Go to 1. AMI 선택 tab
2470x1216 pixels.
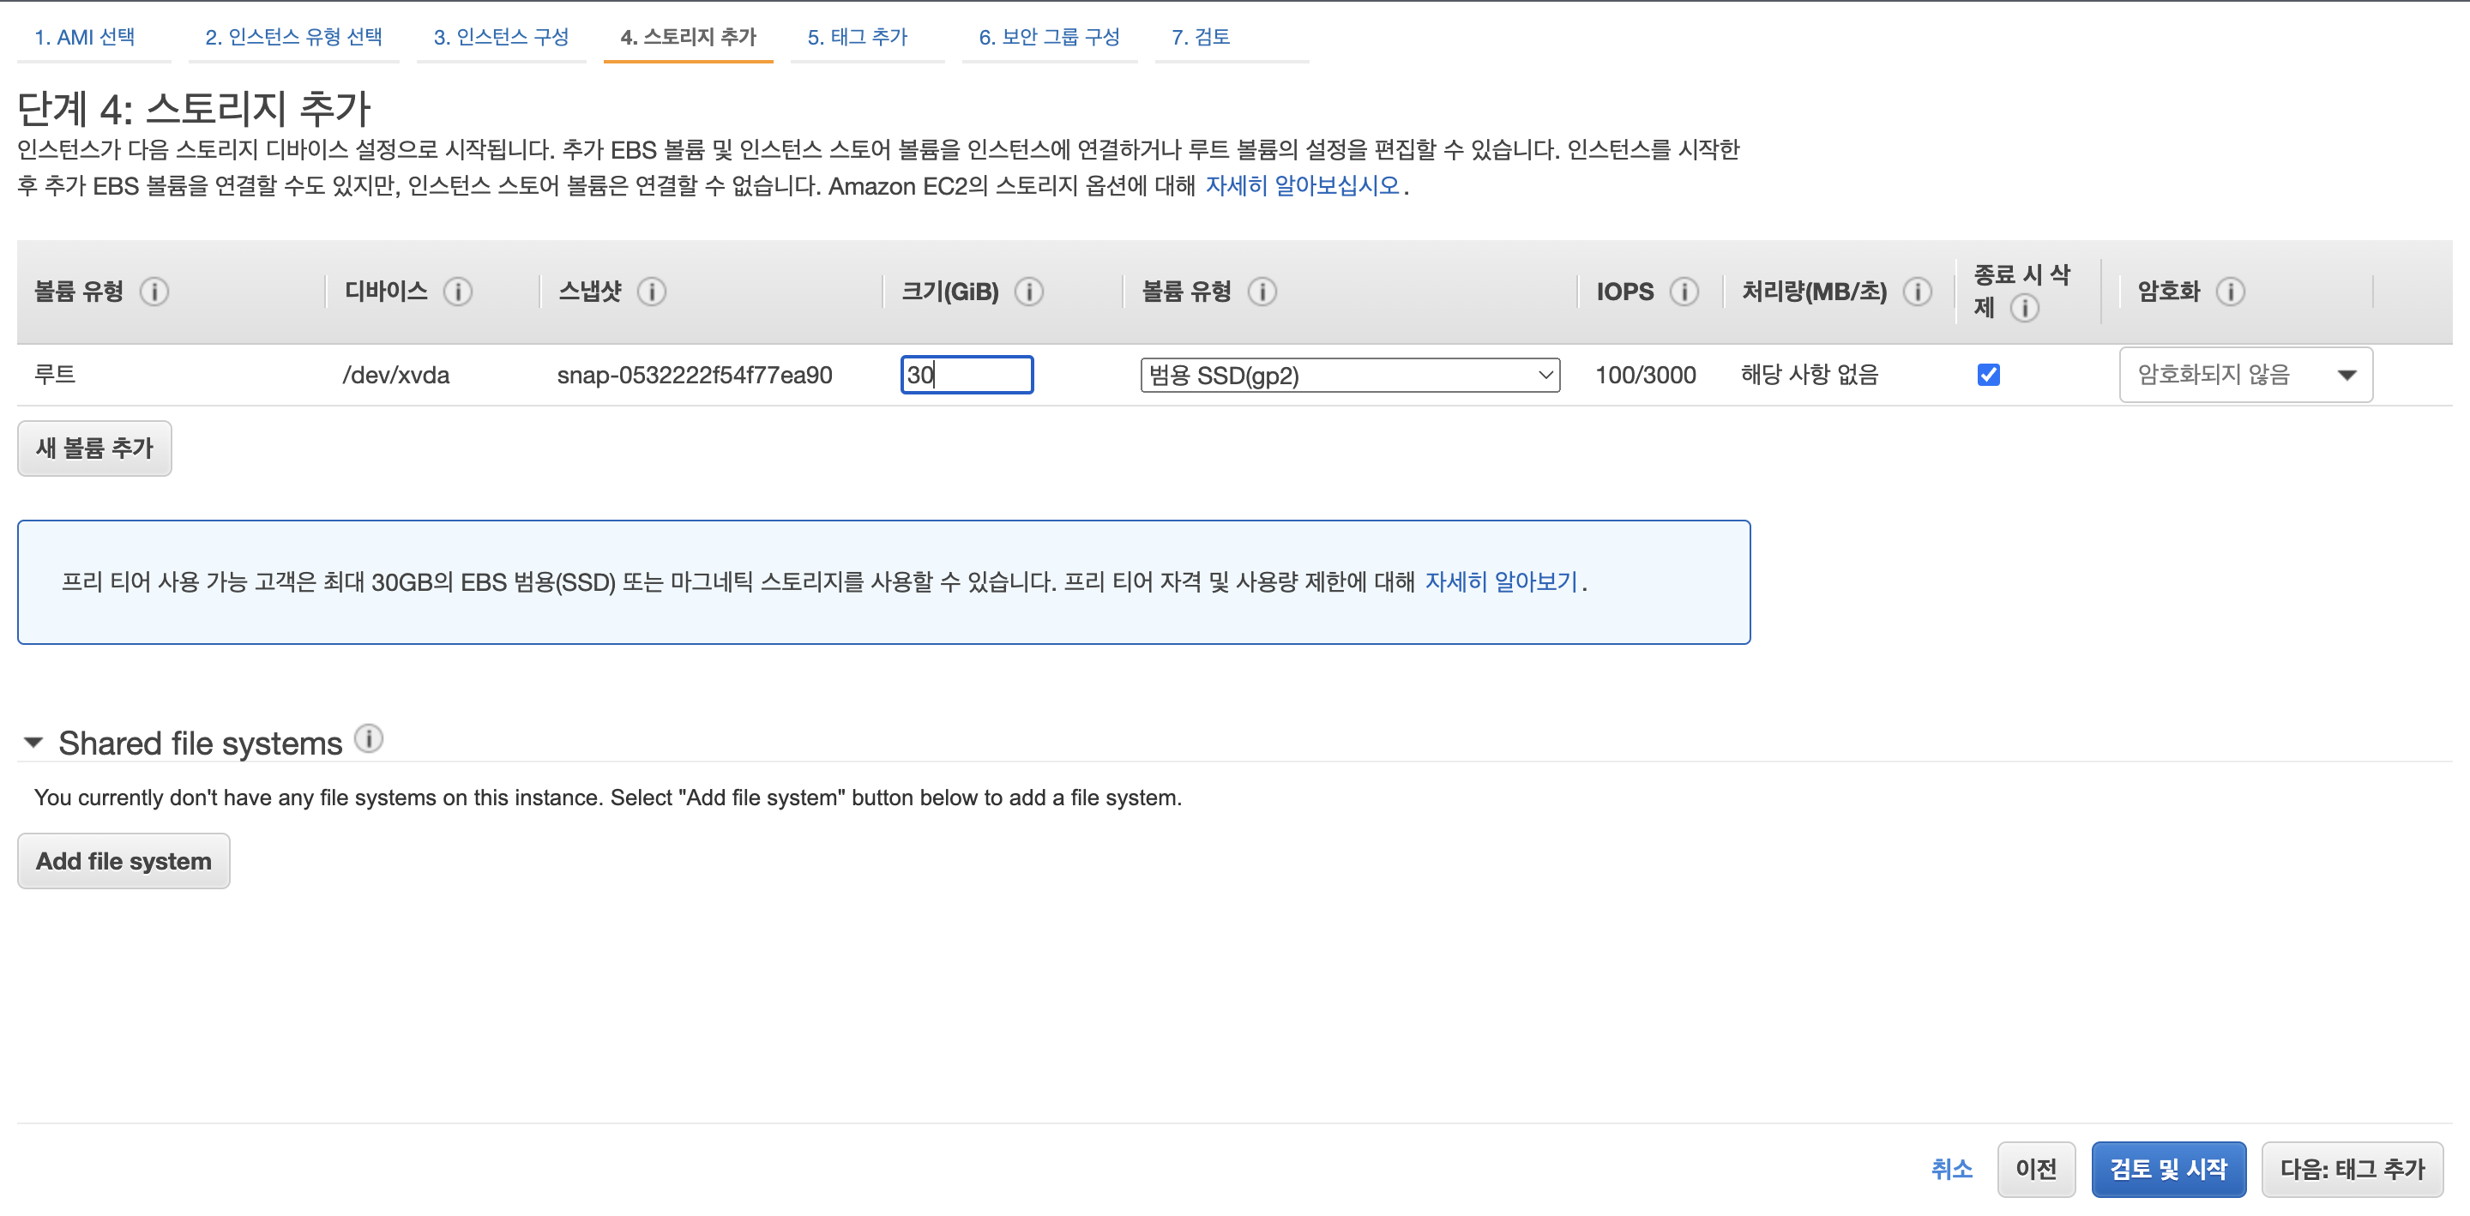click(x=84, y=38)
